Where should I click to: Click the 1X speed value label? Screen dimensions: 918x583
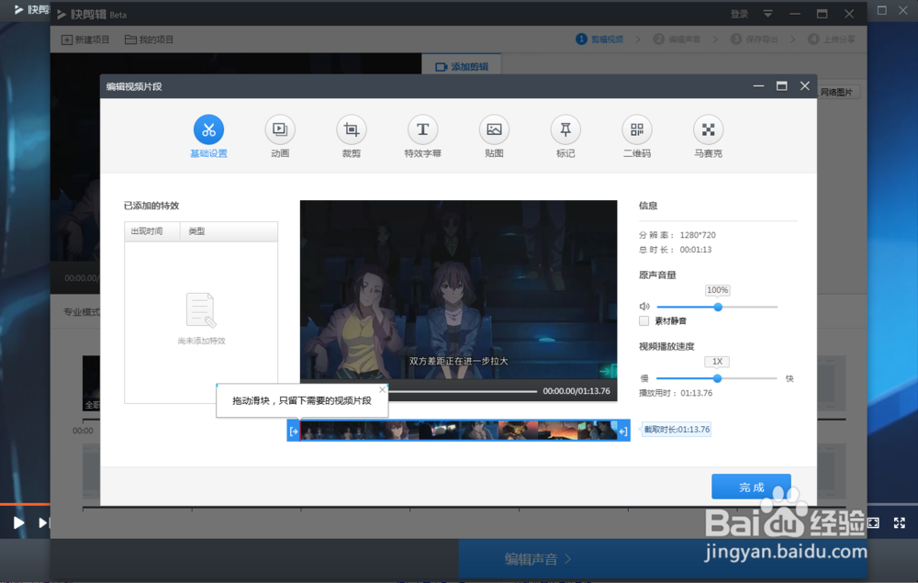(717, 362)
